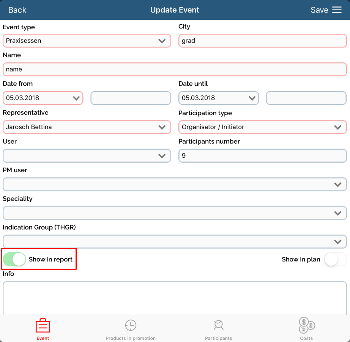
Task: Tap the Event briefcase icon
Action: point(43,326)
